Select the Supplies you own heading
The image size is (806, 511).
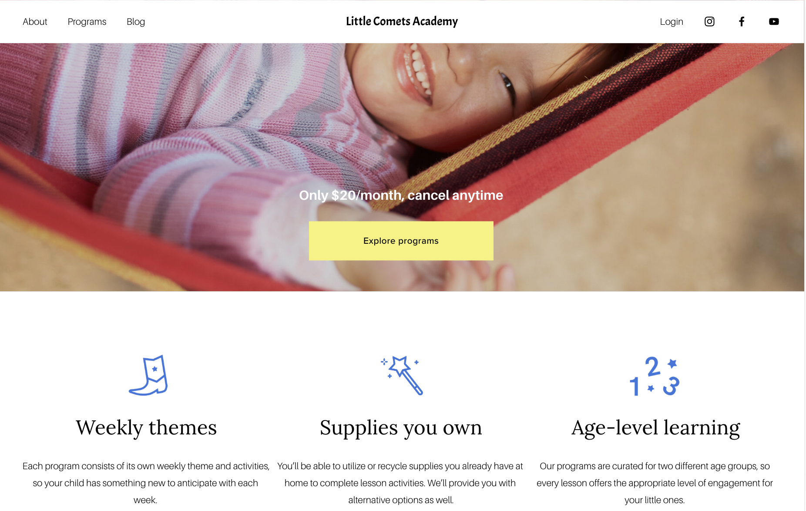click(x=401, y=427)
